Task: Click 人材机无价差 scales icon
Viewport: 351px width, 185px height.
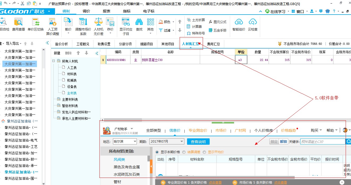Action: click(98, 27)
